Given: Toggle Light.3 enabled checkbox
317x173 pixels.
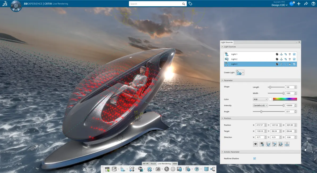Looking at the screenshot, I should (294, 64).
